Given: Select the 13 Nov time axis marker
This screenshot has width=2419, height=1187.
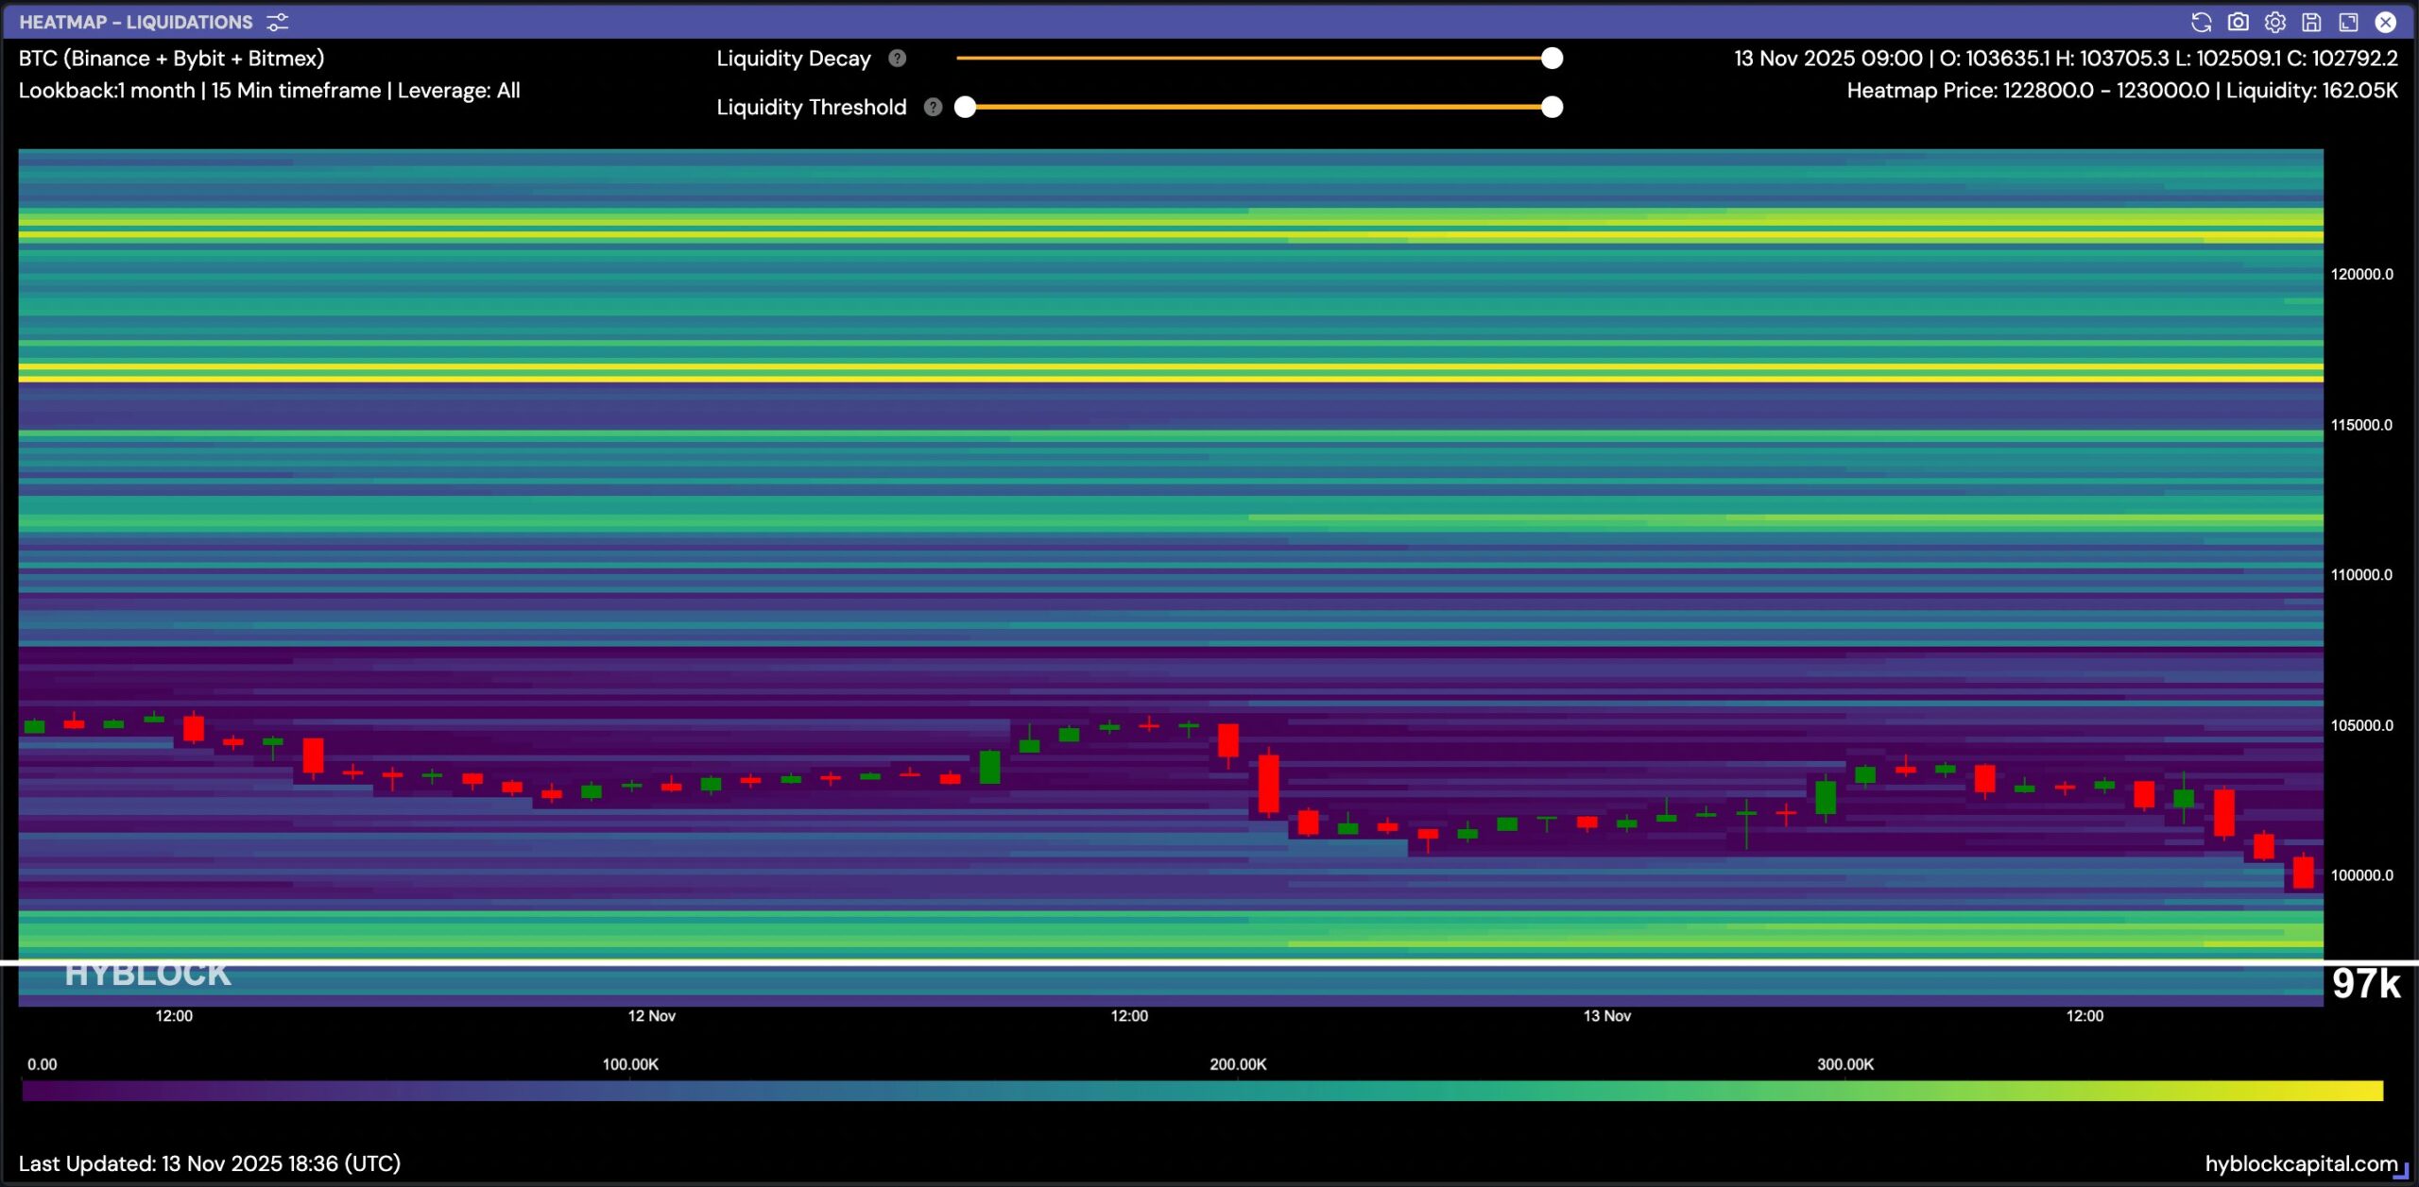Looking at the screenshot, I should [1606, 1016].
